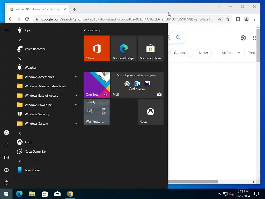Open Google quick settings gear

(243, 38)
